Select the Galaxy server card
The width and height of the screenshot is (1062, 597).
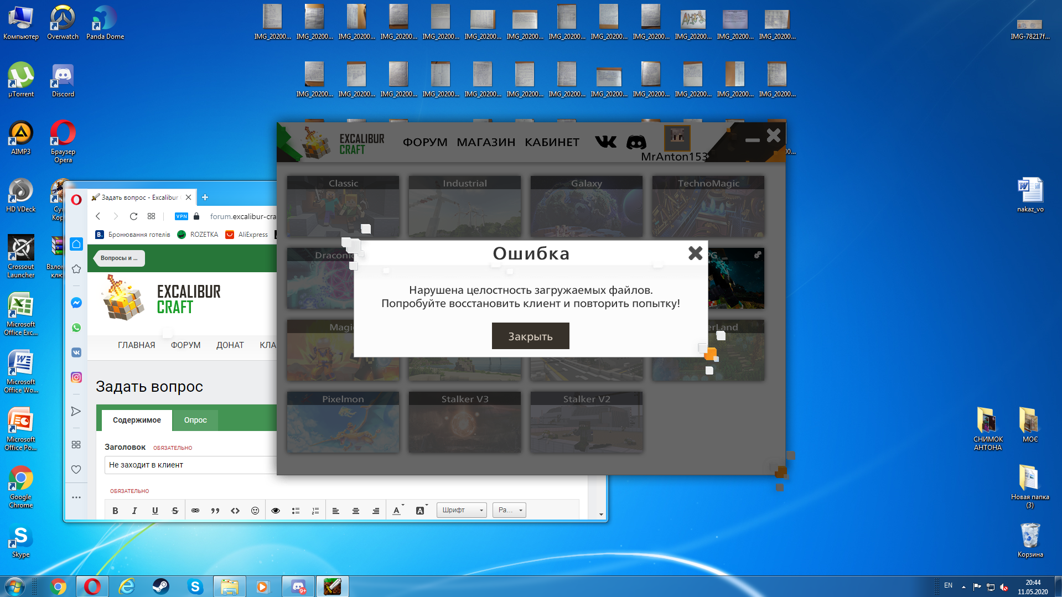tap(587, 206)
